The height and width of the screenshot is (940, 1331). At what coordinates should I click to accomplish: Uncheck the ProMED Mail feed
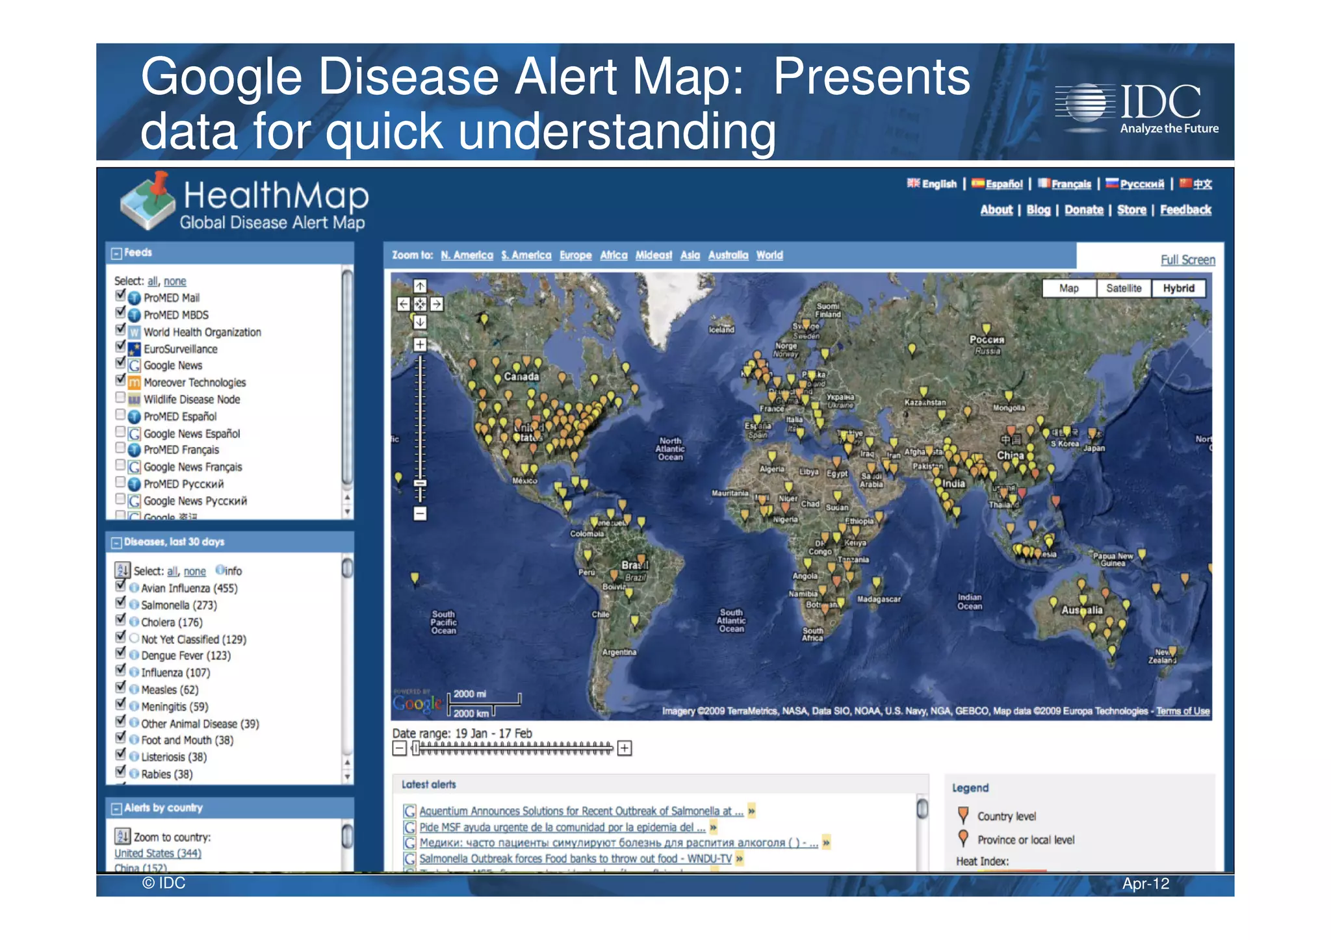[120, 295]
